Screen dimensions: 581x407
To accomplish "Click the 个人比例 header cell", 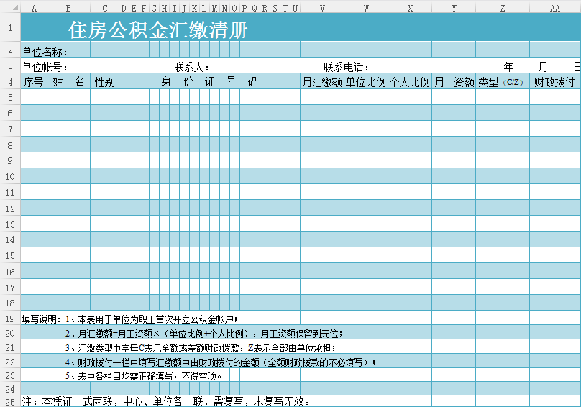I will coord(409,82).
